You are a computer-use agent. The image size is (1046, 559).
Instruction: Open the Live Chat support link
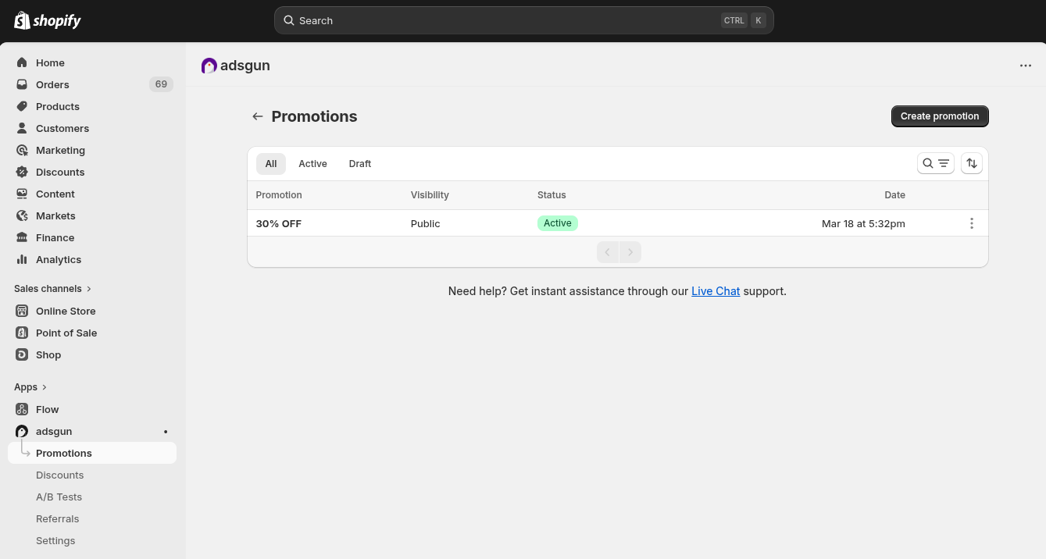715,291
